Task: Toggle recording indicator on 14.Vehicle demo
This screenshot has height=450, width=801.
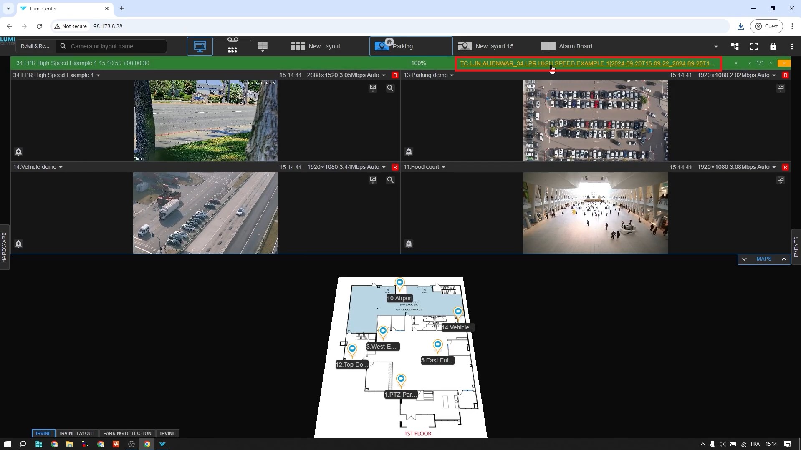Action: tap(395, 167)
